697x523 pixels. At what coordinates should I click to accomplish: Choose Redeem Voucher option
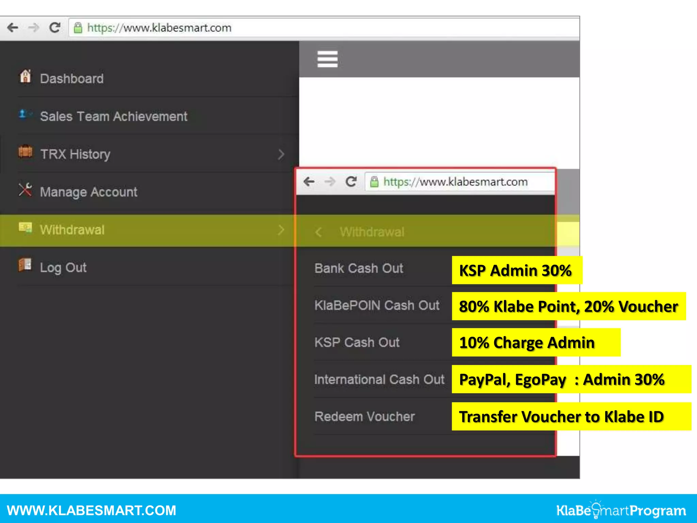(364, 416)
